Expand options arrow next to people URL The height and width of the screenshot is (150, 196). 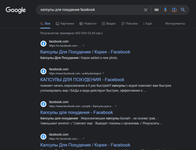116,106
